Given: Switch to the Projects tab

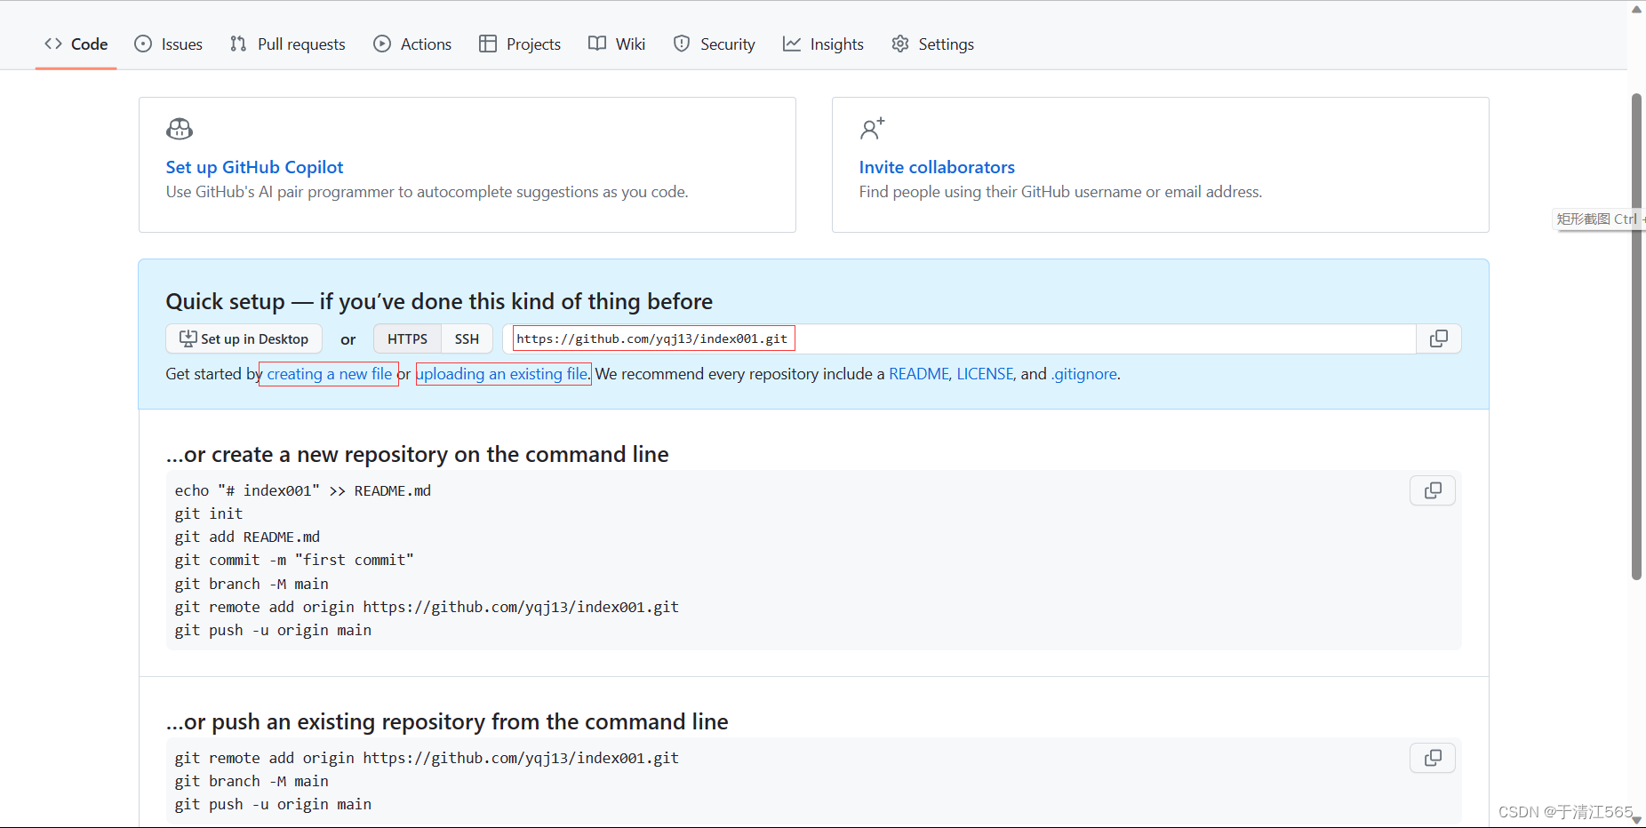Looking at the screenshot, I should 520,44.
